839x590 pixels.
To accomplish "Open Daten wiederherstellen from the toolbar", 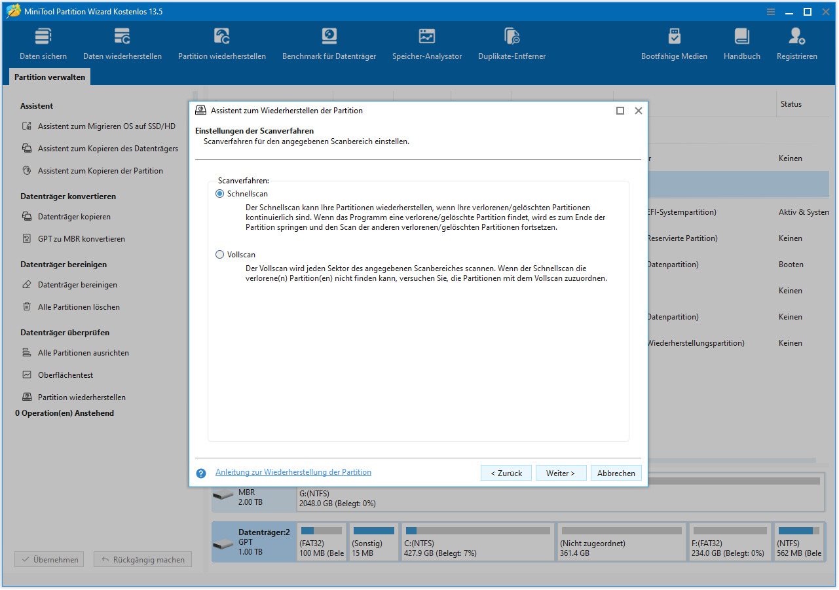I will pyautogui.click(x=122, y=43).
